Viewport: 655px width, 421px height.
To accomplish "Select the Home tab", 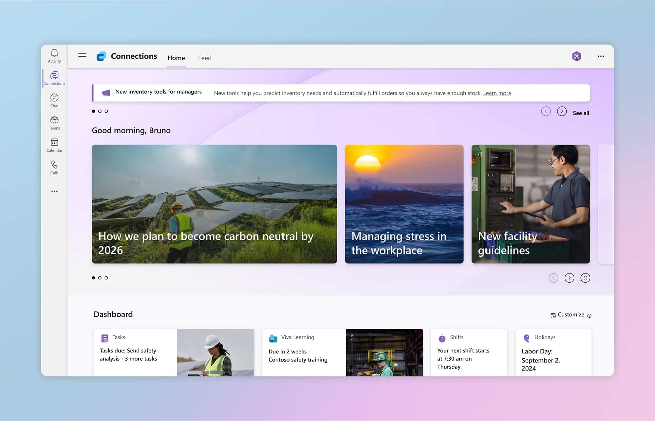I will [176, 58].
